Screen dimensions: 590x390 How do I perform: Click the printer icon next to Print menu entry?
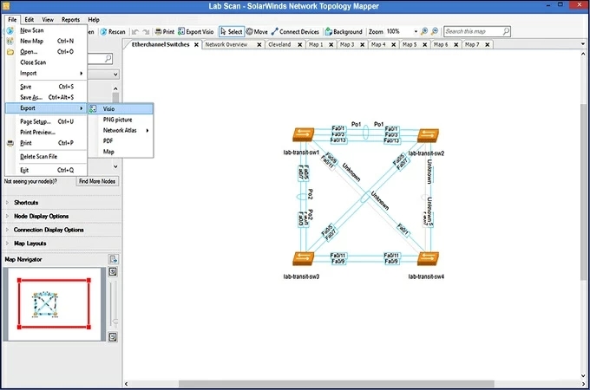10,143
